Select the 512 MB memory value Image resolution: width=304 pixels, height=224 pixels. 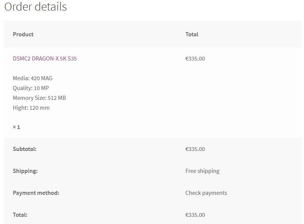[57, 98]
